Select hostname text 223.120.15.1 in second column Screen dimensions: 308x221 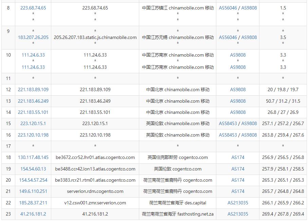pos(95,123)
